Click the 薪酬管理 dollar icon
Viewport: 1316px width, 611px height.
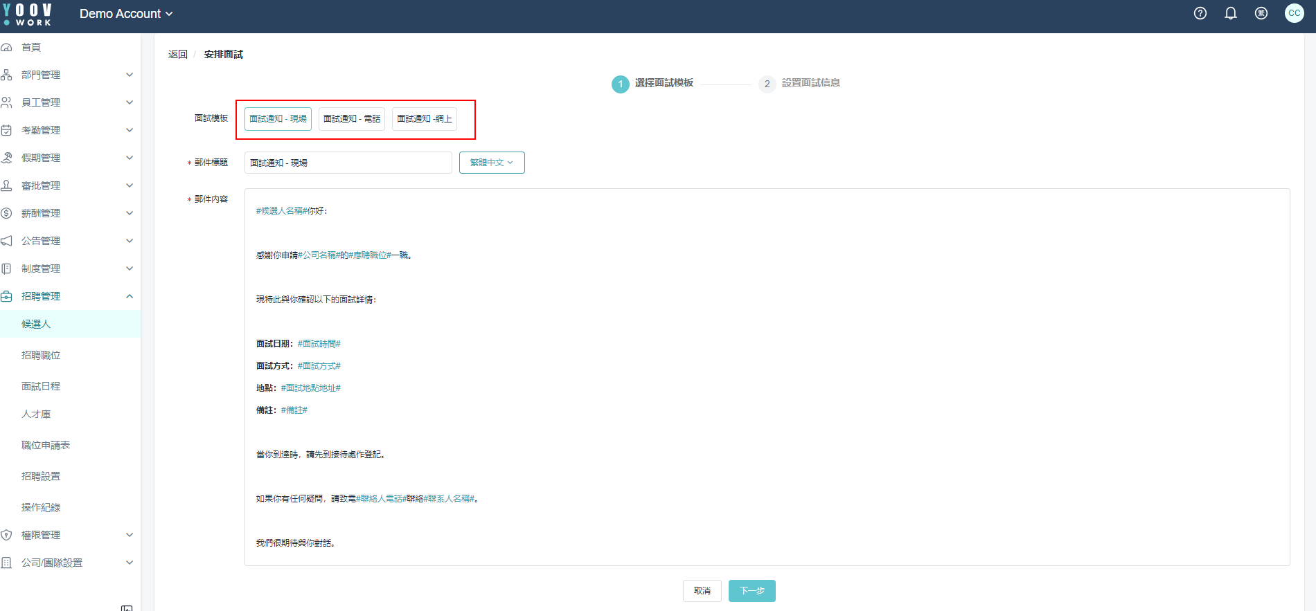tap(7, 213)
